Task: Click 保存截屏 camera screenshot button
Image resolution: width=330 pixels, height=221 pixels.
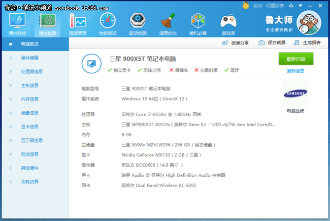Action: (x=271, y=43)
